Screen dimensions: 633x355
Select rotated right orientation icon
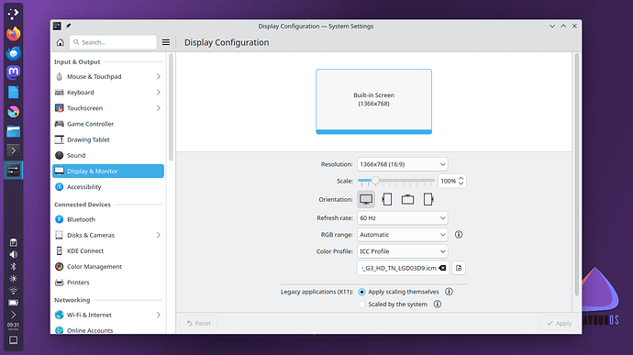point(428,199)
